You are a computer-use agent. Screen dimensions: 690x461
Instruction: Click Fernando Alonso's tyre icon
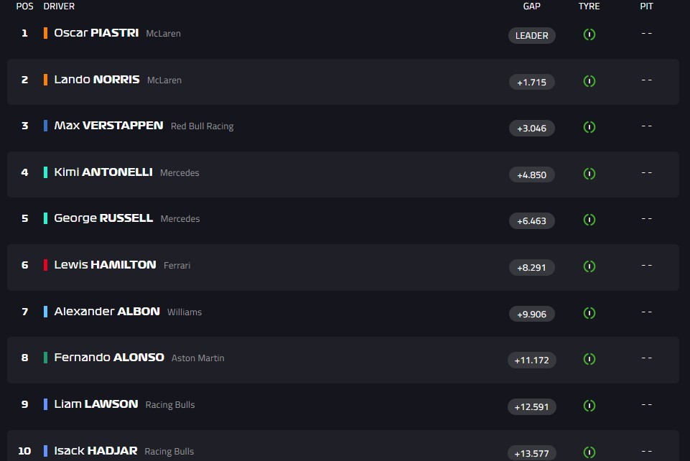pos(589,359)
